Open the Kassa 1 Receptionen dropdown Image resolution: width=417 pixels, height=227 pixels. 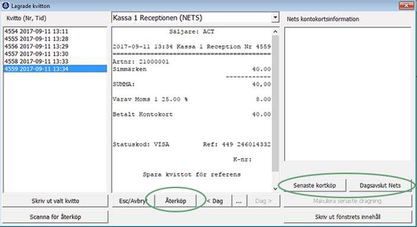point(275,18)
